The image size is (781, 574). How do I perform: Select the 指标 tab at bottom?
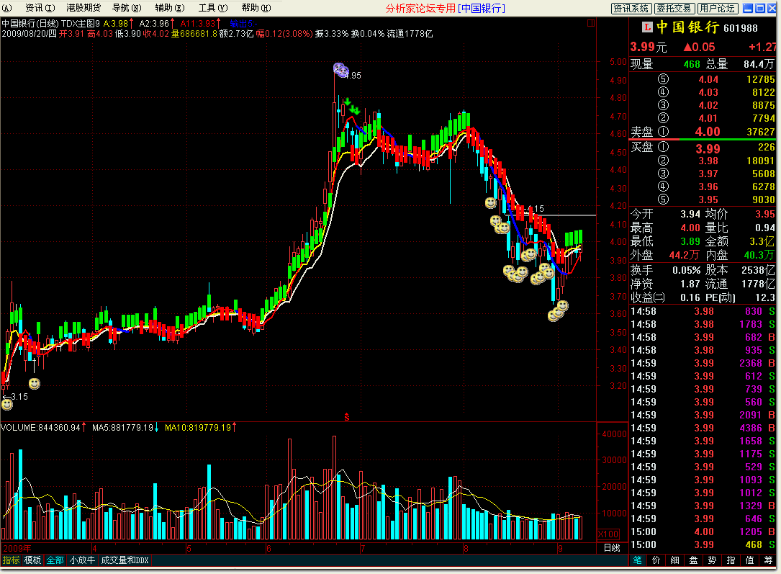pos(11,560)
